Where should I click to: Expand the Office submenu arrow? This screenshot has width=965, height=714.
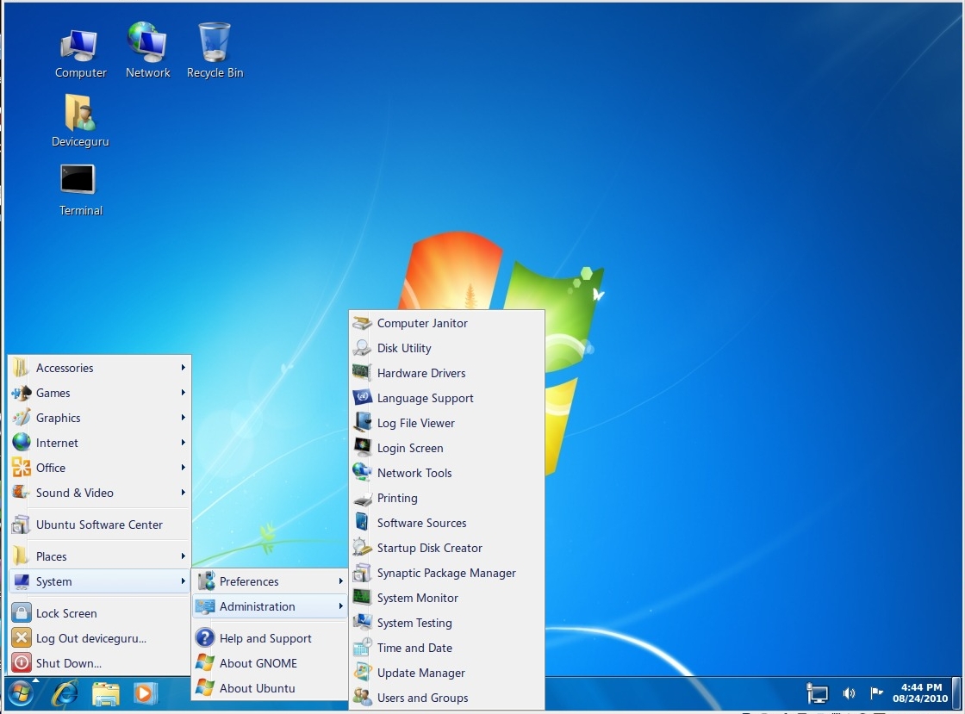tap(183, 468)
